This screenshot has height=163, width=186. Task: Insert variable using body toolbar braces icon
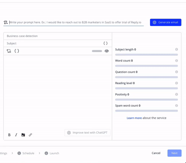click(x=17, y=51)
